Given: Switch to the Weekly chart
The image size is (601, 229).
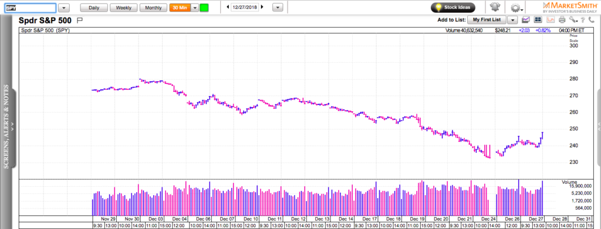Looking at the screenshot, I should [123, 8].
